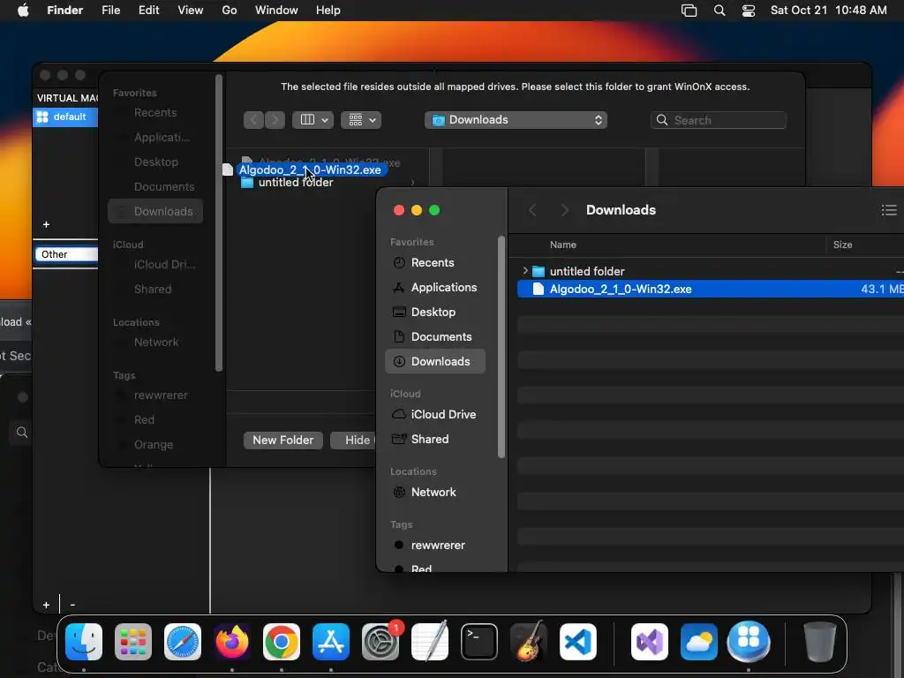The image size is (904, 678).
Task: Select Recents in Finder sidebar
Action: coord(435,263)
